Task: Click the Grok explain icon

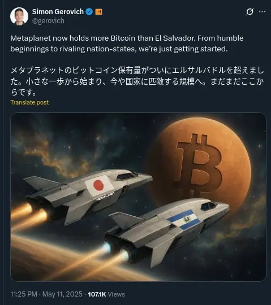Action: pos(250,12)
